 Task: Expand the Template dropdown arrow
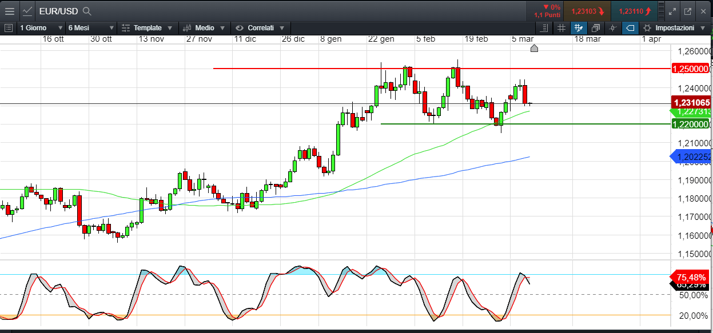click(x=170, y=28)
